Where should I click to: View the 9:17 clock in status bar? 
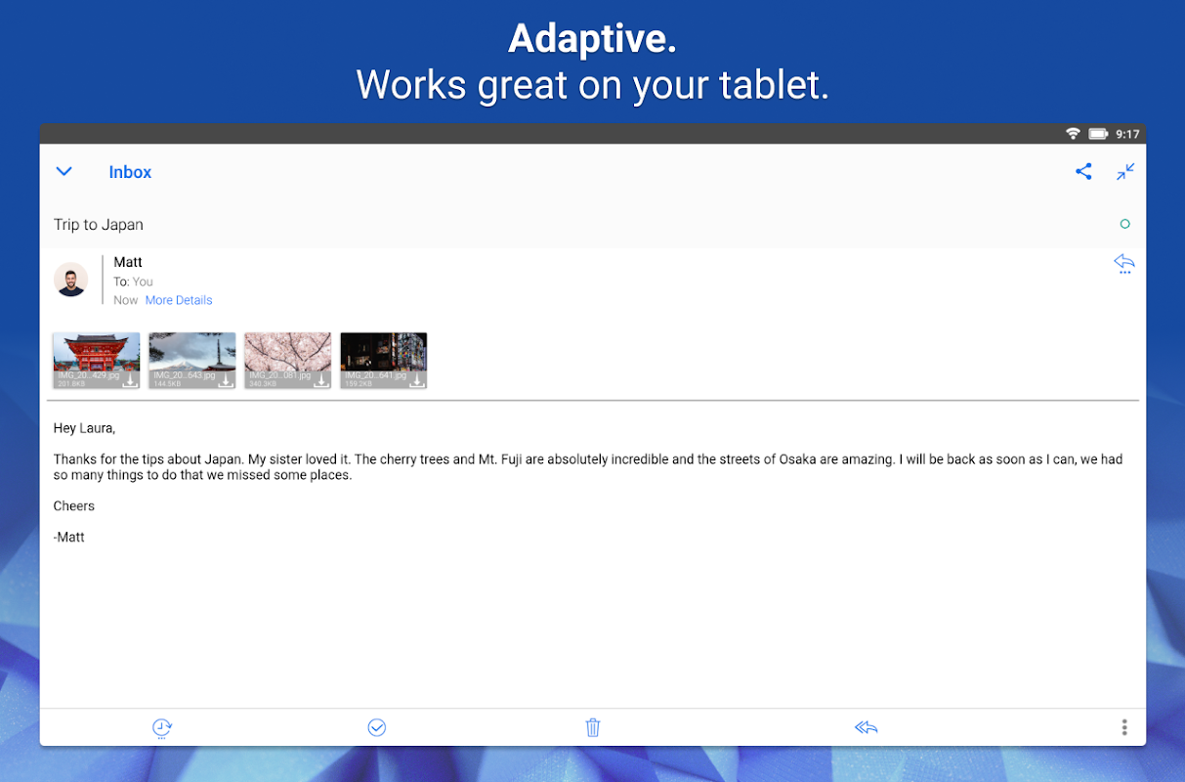[1127, 134]
